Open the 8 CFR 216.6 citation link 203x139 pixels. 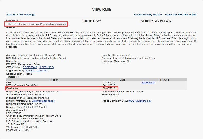pos(46,67)
